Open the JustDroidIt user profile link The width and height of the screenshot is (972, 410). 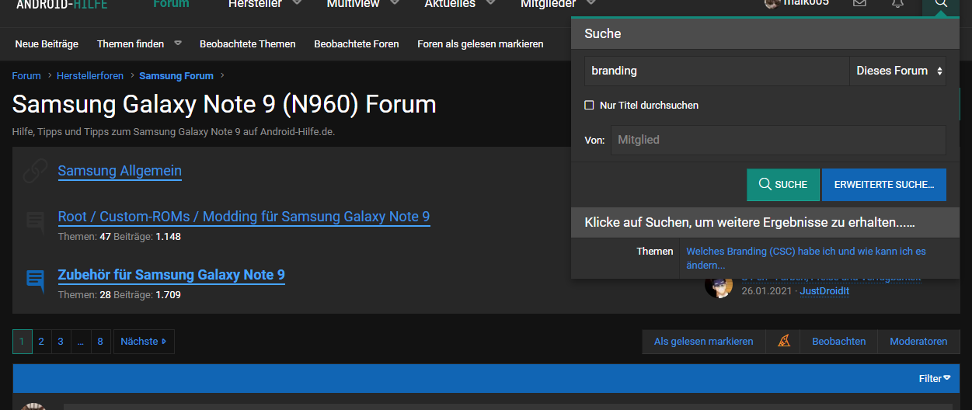pos(824,291)
